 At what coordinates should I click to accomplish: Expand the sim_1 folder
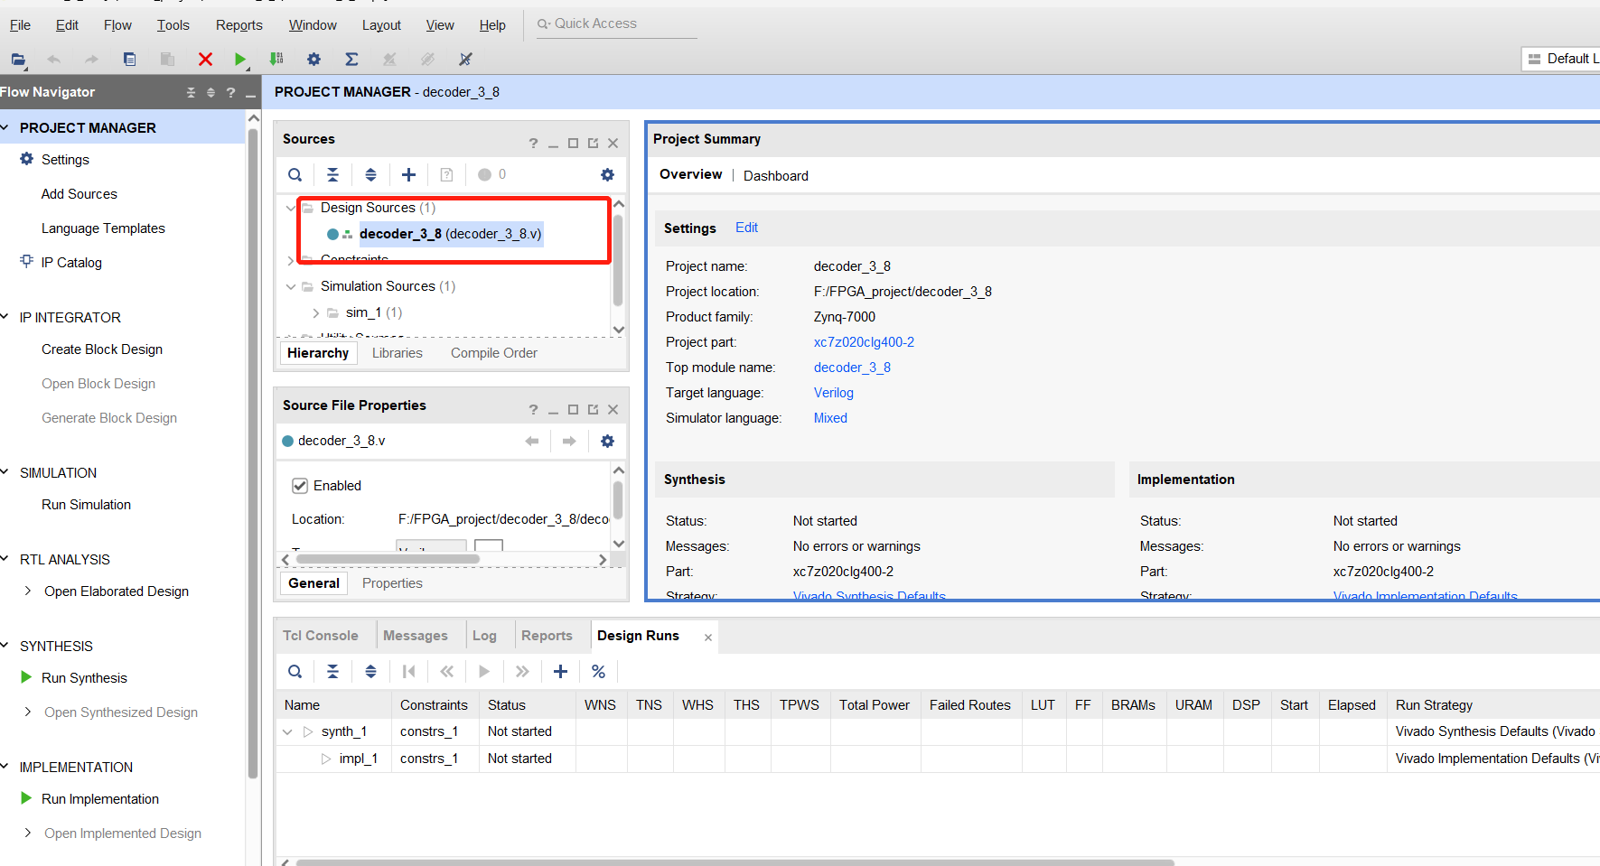click(x=315, y=313)
